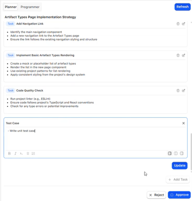Select the rightmost editor layout mode
The image size is (192, 201).
click(182, 153)
